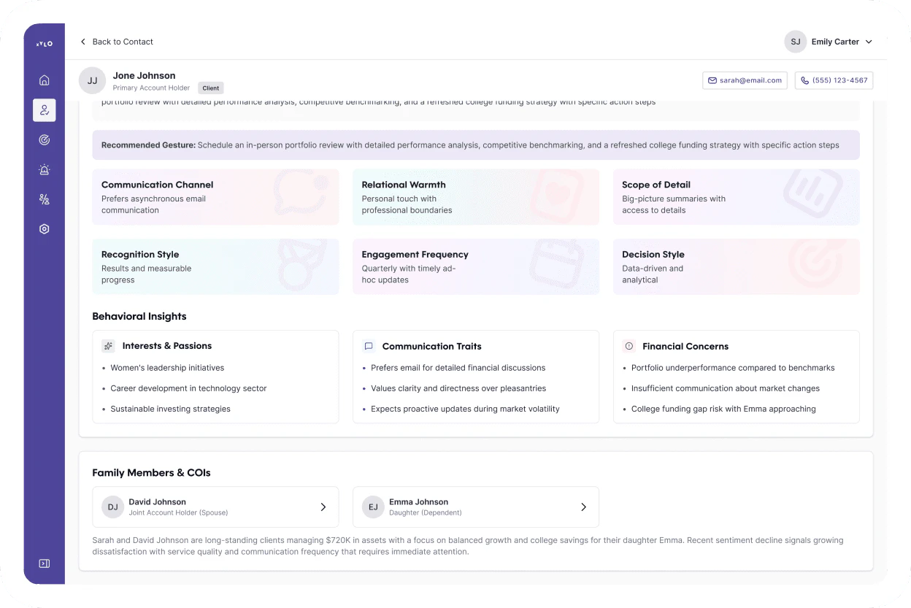Expand Emma Johnson's family member card

point(583,507)
